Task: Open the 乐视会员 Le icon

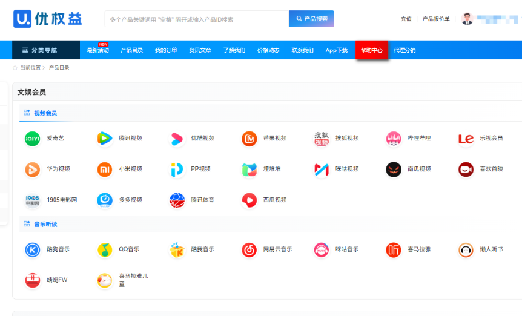Action: click(x=466, y=139)
